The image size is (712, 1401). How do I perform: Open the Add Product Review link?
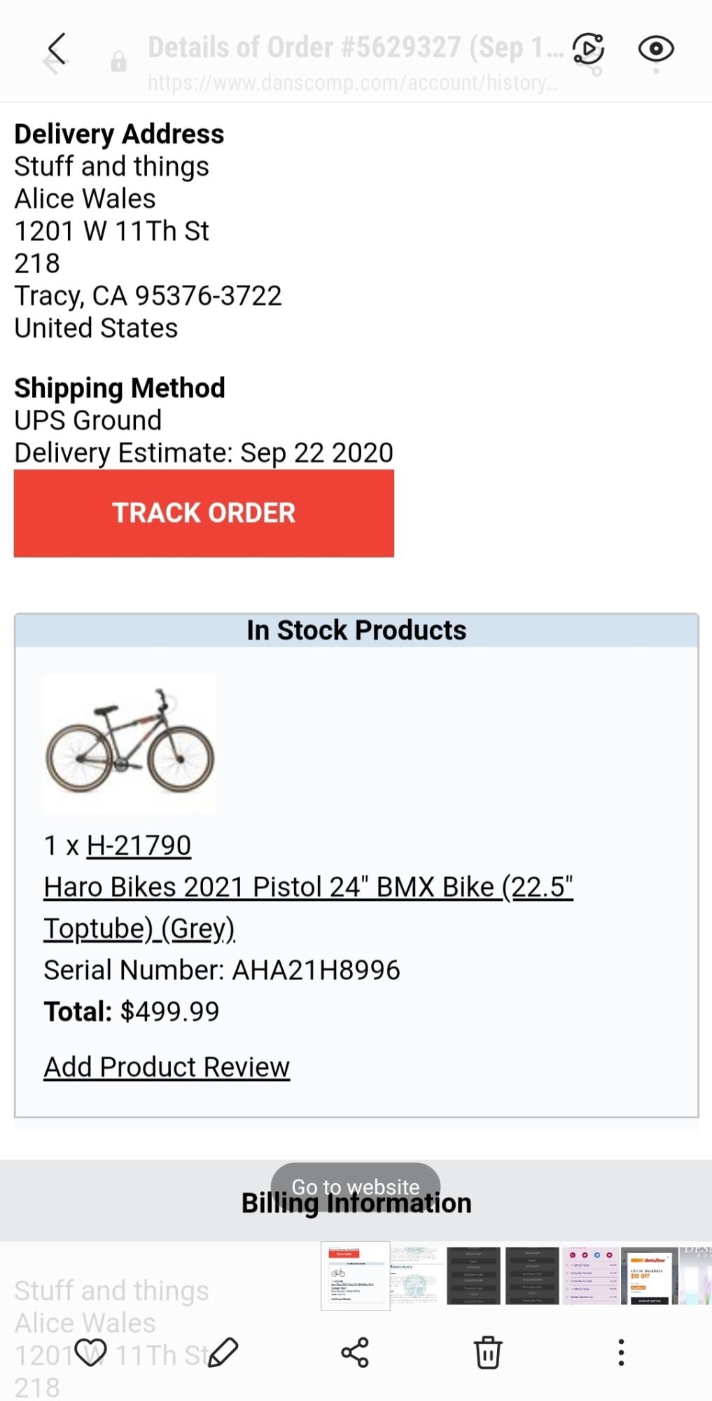(x=167, y=1066)
